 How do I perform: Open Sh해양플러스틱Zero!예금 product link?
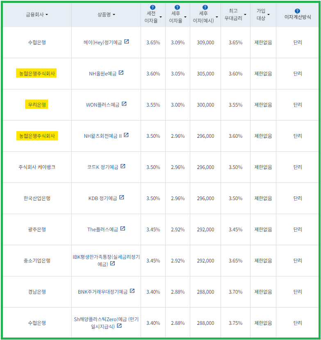pos(106,323)
